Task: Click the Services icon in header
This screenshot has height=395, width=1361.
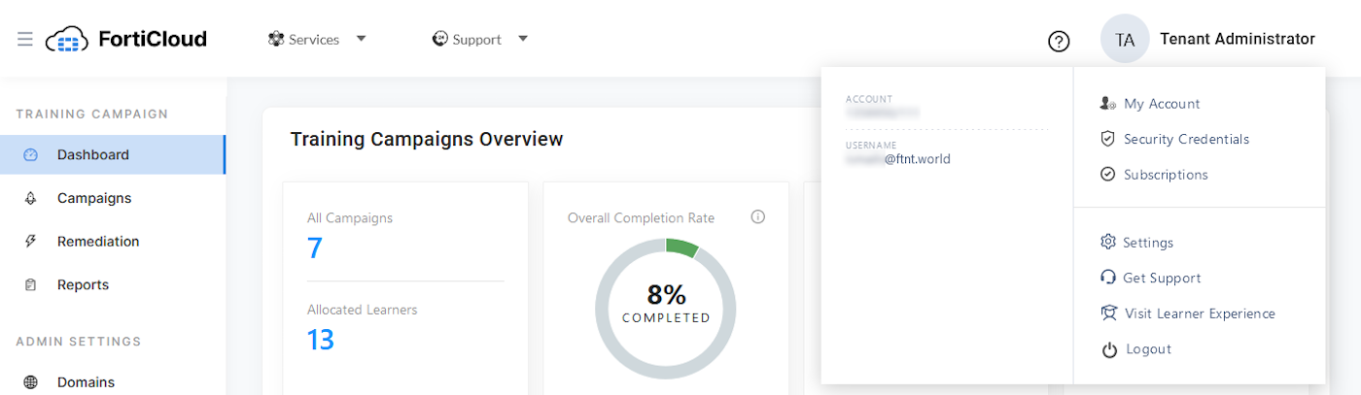Action: (276, 39)
